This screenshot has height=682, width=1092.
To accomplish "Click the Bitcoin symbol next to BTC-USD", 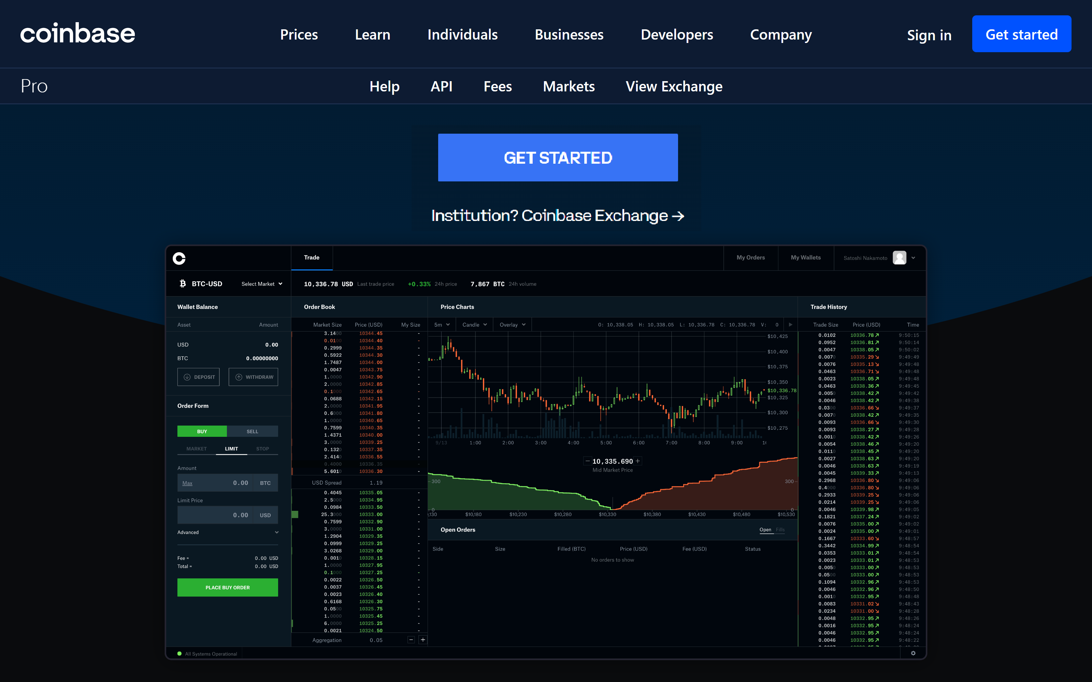I will [183, 284].
